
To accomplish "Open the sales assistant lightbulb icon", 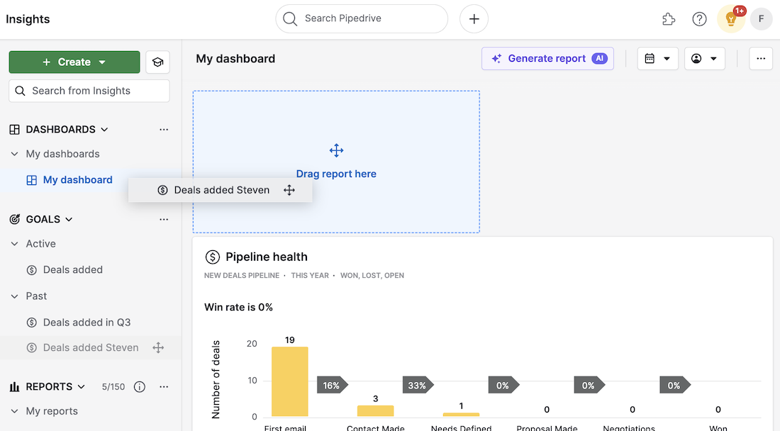I will tap(731, 19).
